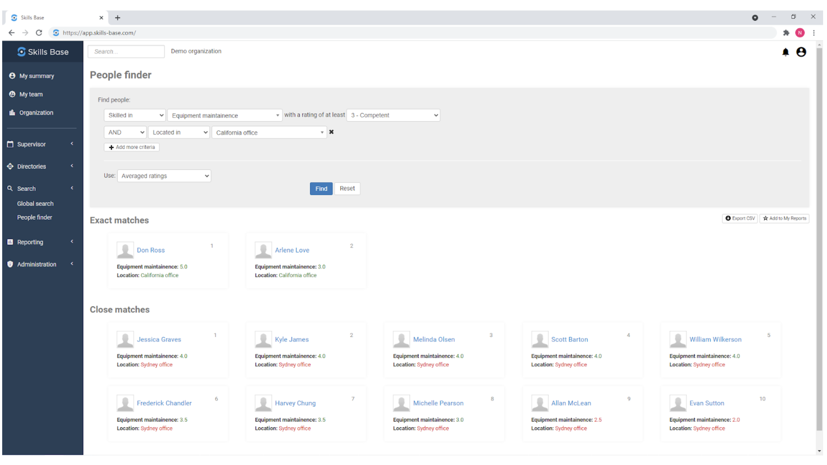Click Export CSV button
827x465 pixels.
click(x=740, y=218)
